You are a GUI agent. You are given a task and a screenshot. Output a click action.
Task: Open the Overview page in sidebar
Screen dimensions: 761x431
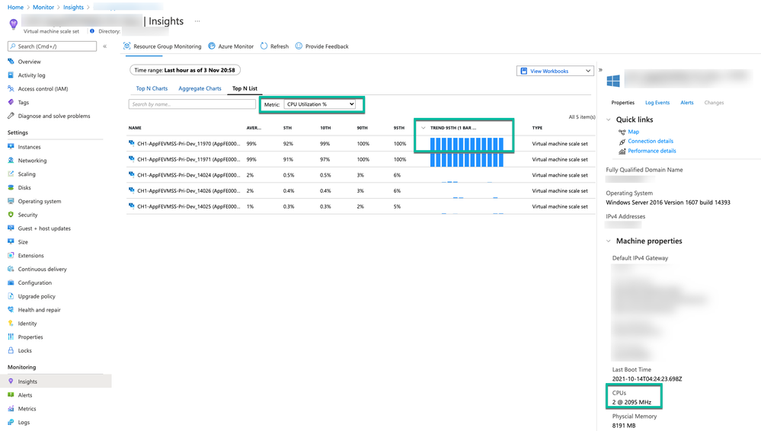(29, 62)
